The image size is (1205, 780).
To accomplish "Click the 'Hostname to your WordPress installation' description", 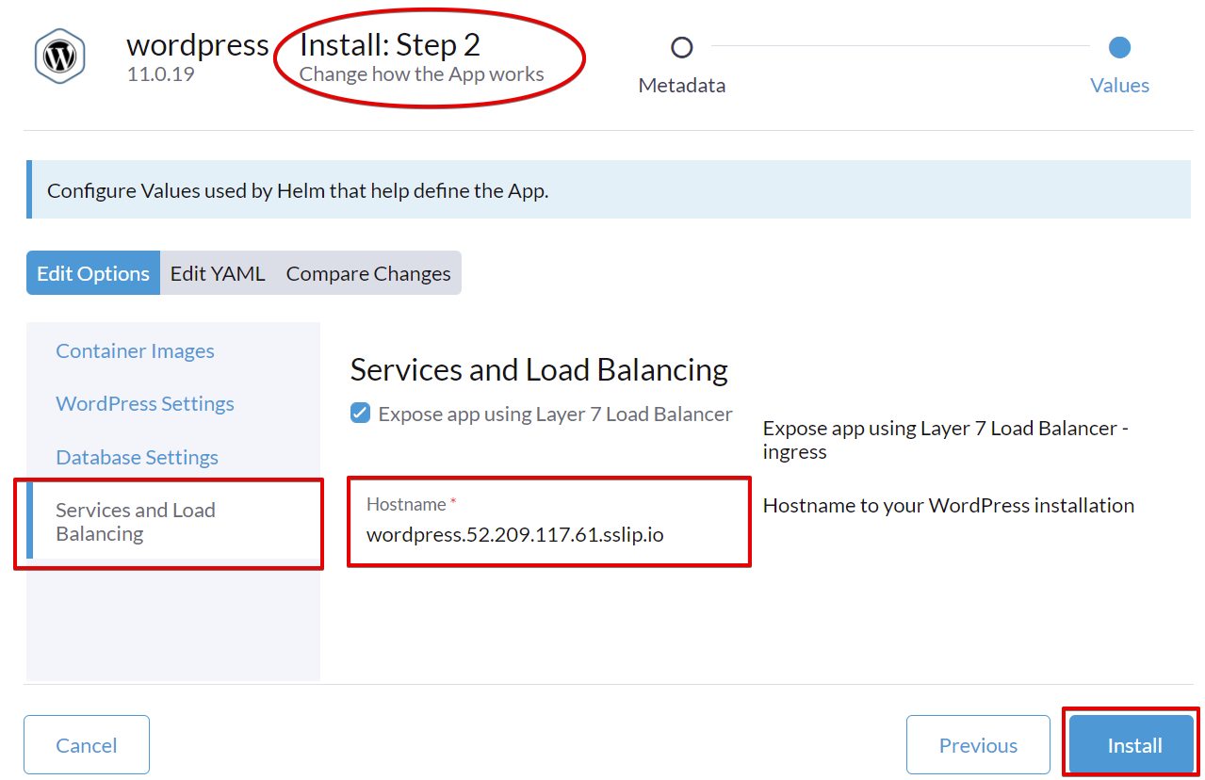I will coord(949,505).
